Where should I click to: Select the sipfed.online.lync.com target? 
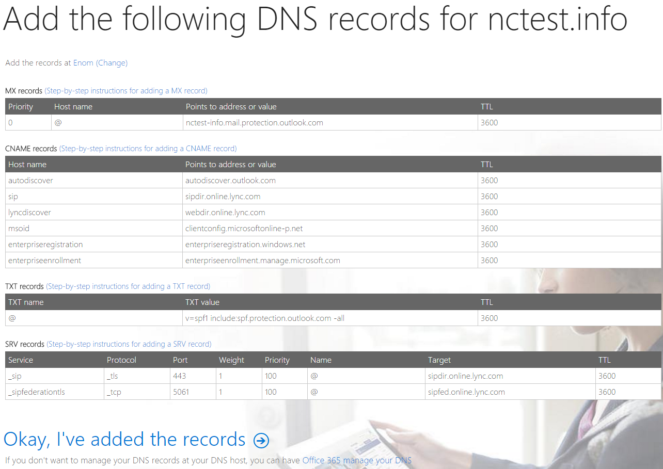click(x=466, y=392)
